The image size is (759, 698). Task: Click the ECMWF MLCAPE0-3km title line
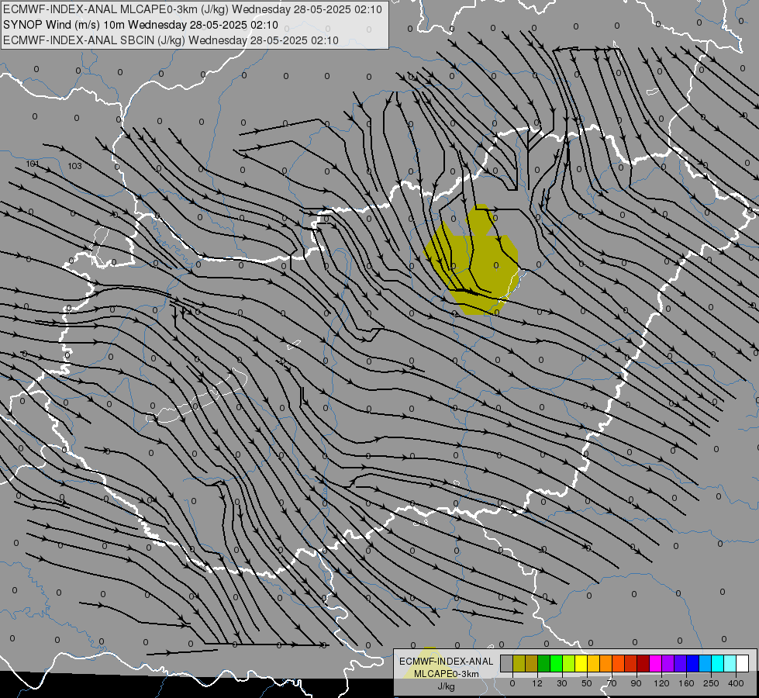coord(192,9)
